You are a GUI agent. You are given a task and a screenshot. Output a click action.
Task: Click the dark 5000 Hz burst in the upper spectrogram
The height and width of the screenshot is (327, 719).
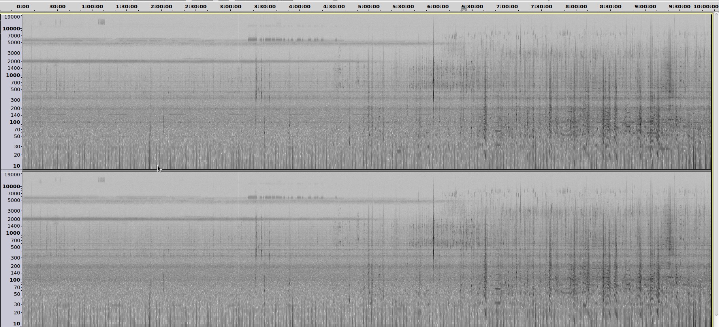click(x=252, y=39)
